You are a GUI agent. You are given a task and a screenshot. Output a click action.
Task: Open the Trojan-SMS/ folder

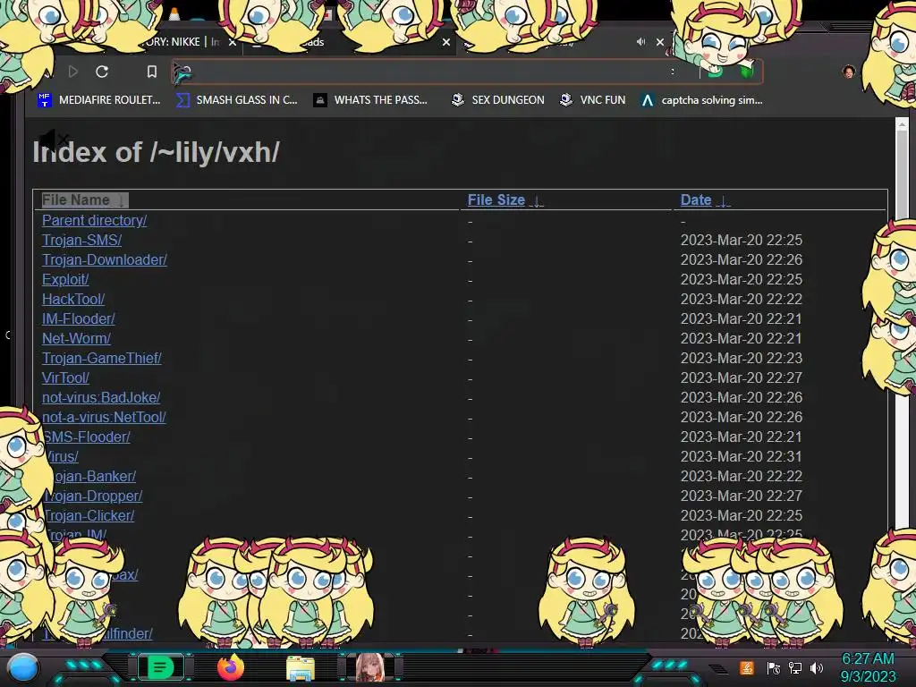click(81, 240)
